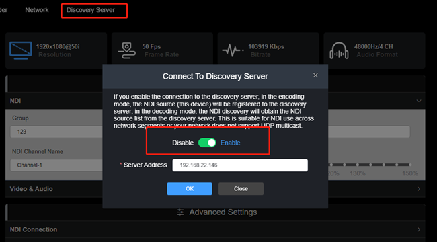
Task: Click the Disable label next to toggle
Action: tap(183, 143)
